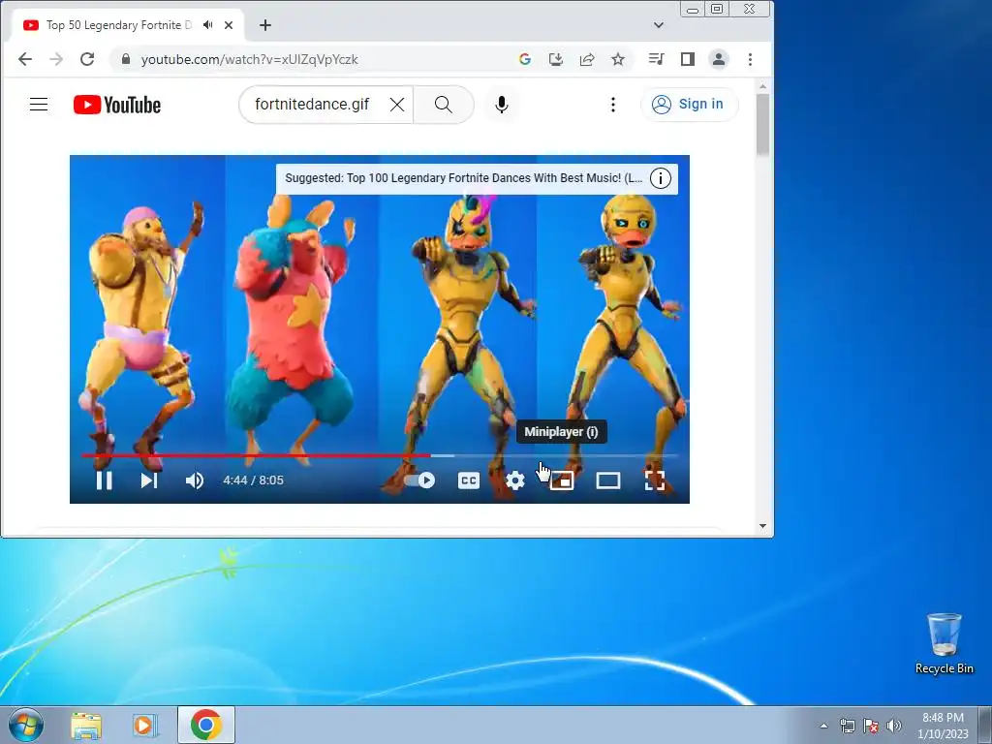Skip to the next video
The image size is (992, 744).
tap(148, 480)
